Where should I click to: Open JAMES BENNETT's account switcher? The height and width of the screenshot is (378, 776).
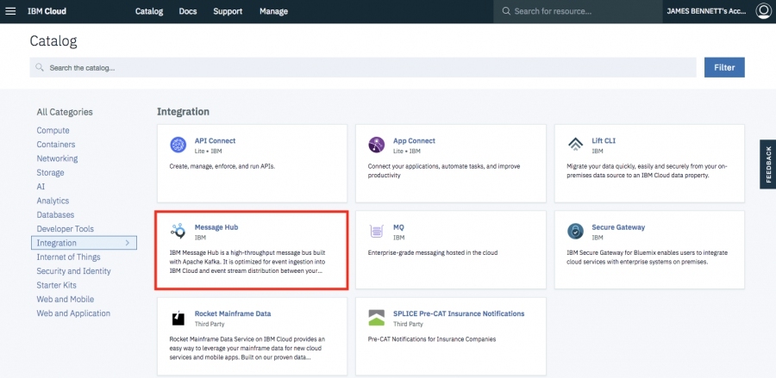[x=706, y=11]
